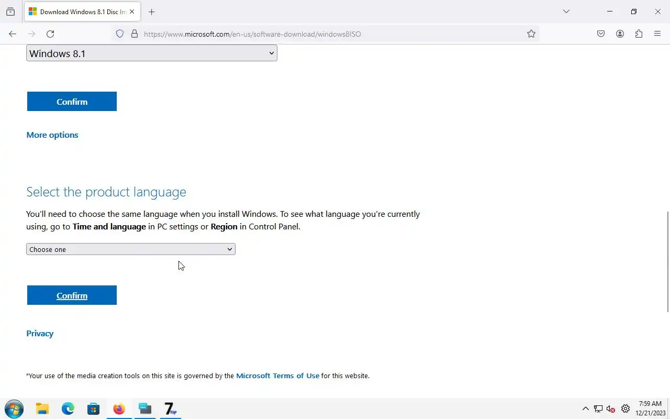Viewport: 670px width, 419px height.
Task: Reload the current page
Action: (x=50, y=34)
